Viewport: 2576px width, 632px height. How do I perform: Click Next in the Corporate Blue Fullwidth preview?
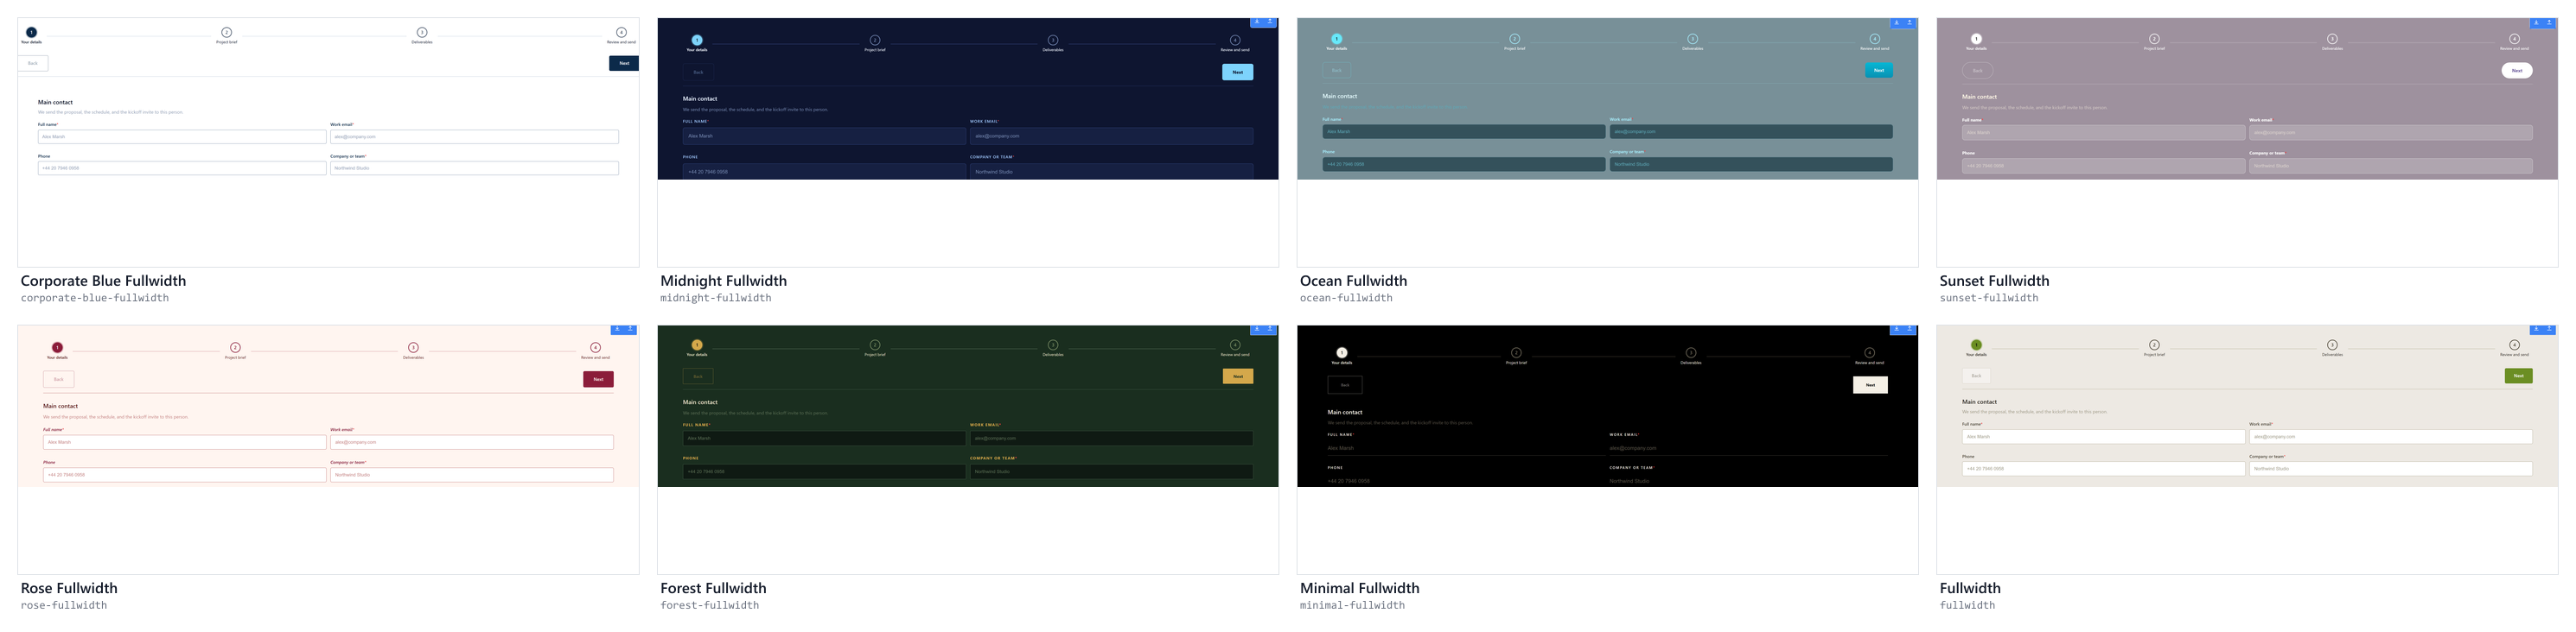pos(624,63)
